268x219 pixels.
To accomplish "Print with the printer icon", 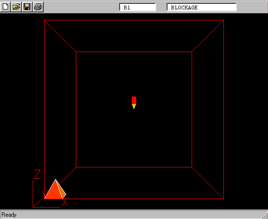I will (38, 7).
